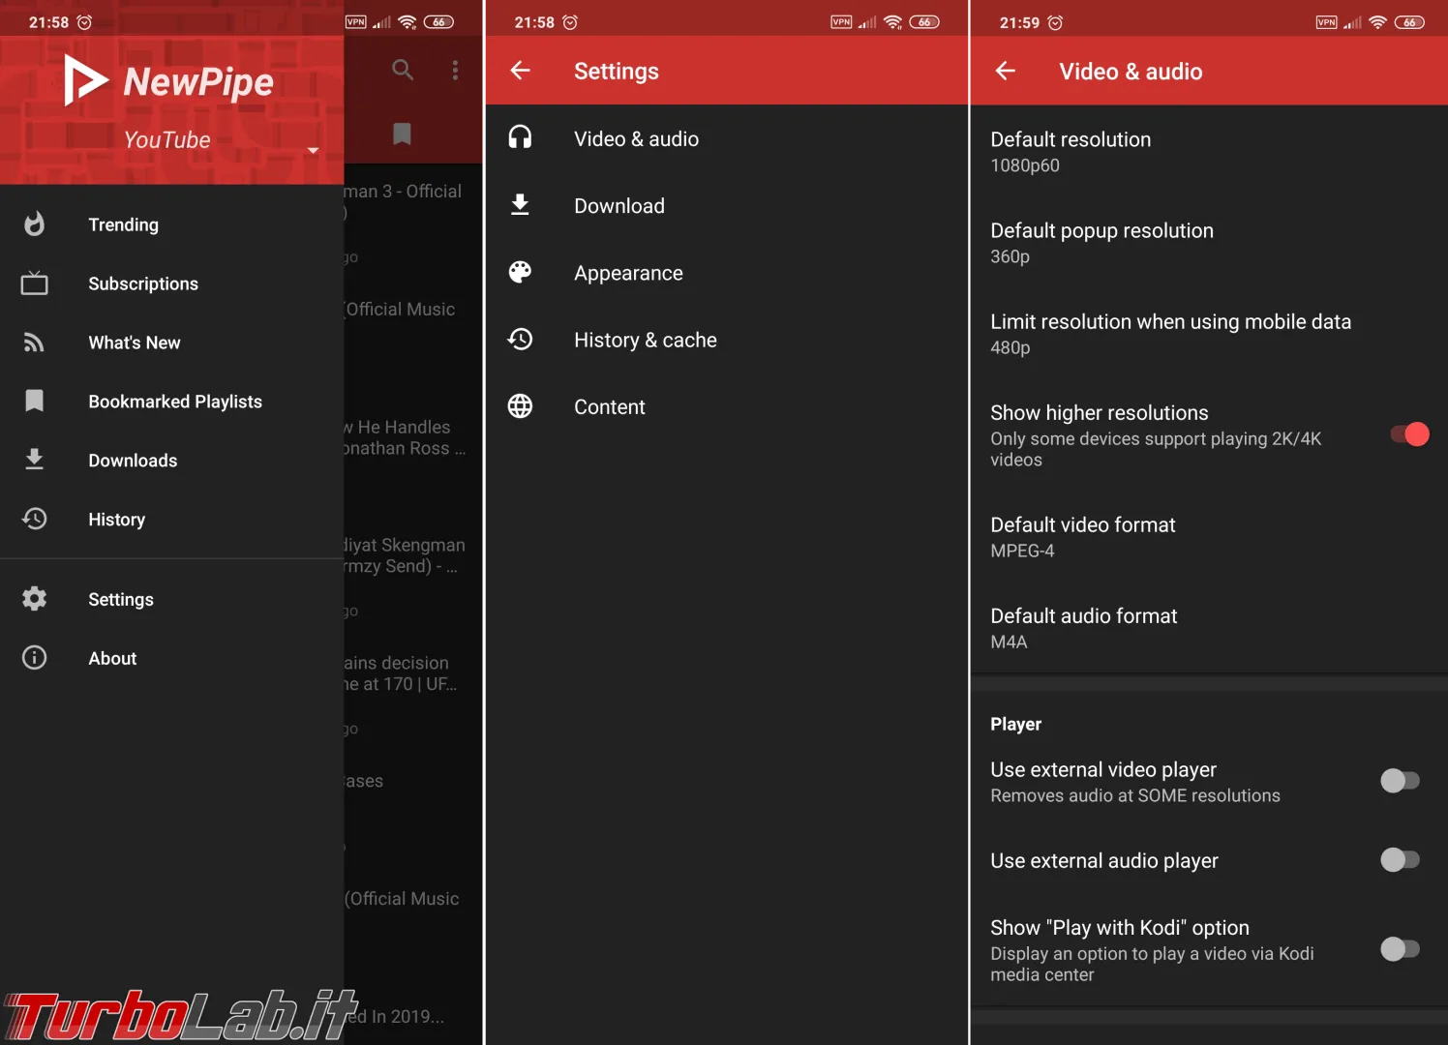Tap the Bookmarked Playlists bookmark icon
Screen dimensions: 1448x1045
(x=34, y=401)
